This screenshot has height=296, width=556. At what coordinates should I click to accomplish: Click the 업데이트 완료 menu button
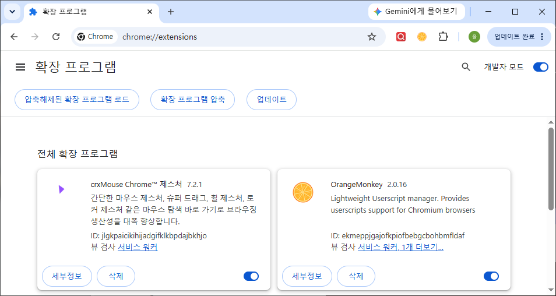(x=519, y=37)
